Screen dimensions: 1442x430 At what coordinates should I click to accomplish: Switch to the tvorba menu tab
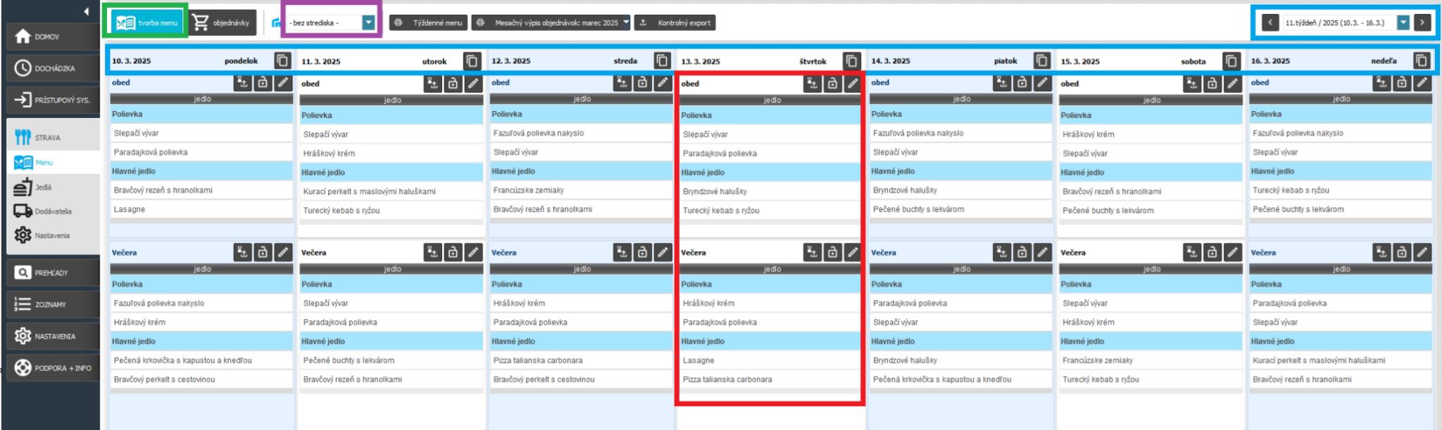tap(147, 22)
